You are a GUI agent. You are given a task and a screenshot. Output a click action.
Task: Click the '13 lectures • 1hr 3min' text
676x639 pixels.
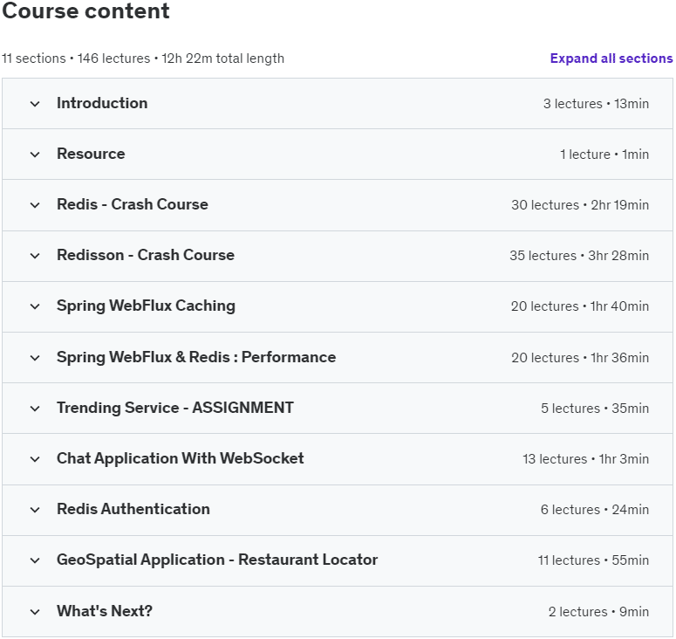[586, 459]
